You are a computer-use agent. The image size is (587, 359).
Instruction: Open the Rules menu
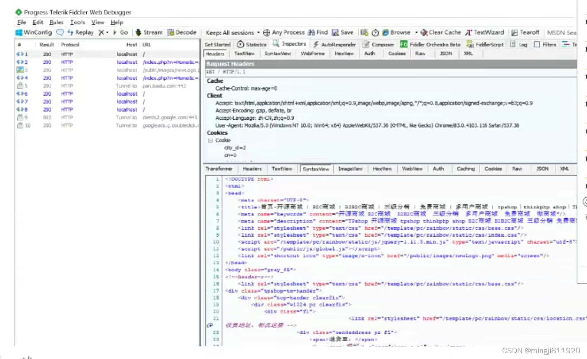click(x=57, y=22)
